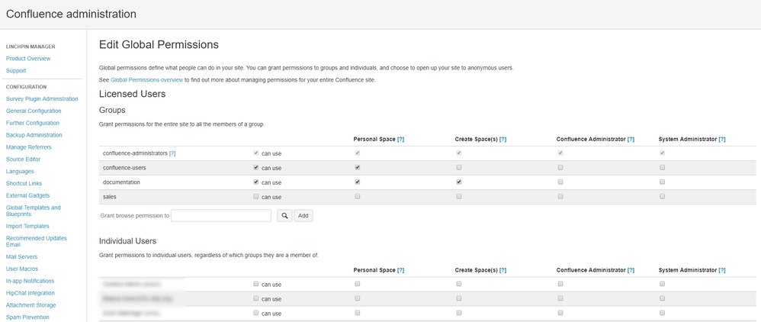Screen dimensions: 761x322
Task: Enable System Administrator for documentation group
Action: (662, 182)
